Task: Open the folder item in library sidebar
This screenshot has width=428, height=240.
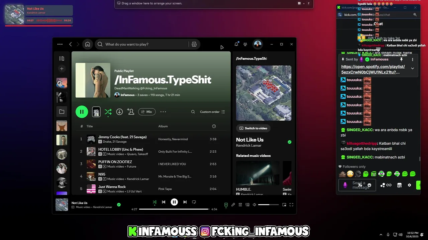Action: pyautogui.click(x=62, y=112)
